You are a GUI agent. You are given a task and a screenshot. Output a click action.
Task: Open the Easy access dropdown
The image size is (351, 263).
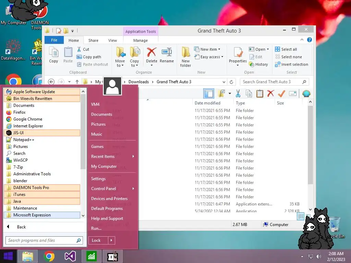209,57
